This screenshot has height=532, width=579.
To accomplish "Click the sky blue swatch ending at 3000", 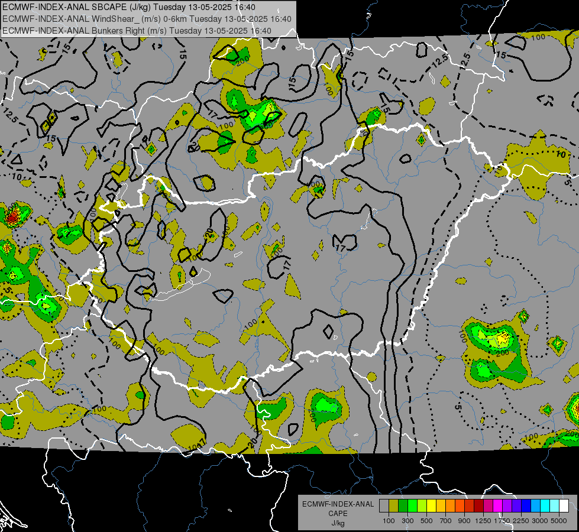I will pyautogui.click(x=536, y=505).
